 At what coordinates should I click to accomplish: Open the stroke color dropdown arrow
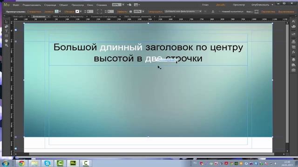point(81,11)
